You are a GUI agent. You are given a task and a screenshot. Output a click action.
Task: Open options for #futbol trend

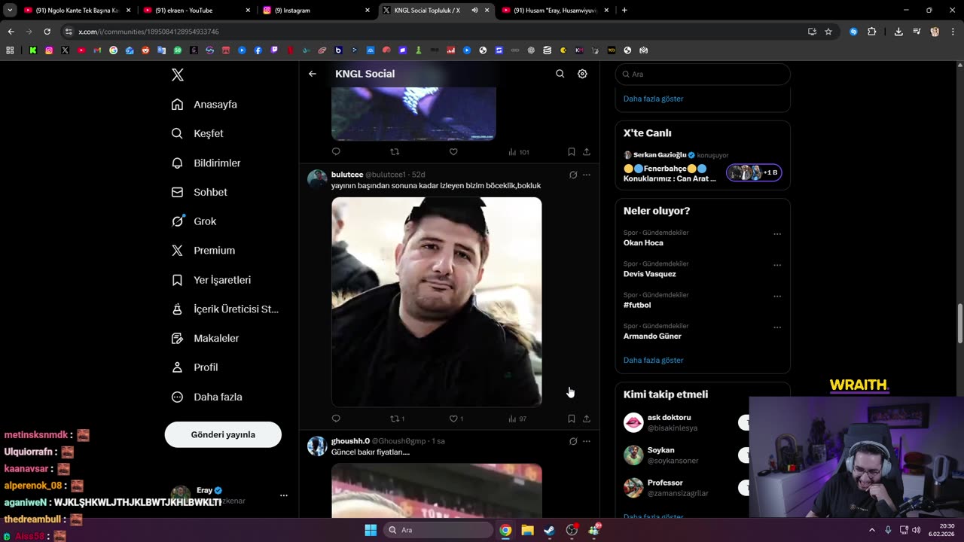tap(777, 296)
